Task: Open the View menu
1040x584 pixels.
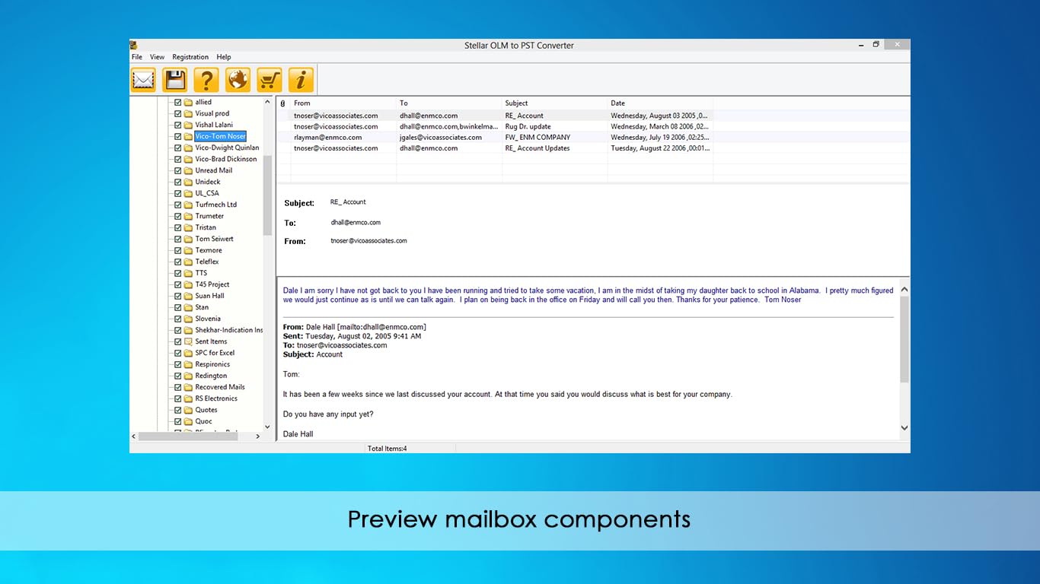Action: [x=157, y=57]
